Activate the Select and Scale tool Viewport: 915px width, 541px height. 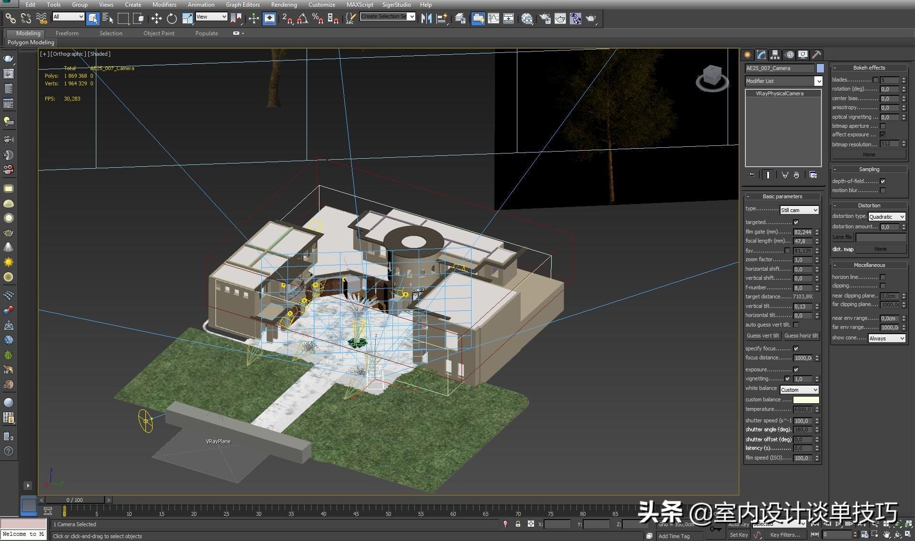[187, 19]
